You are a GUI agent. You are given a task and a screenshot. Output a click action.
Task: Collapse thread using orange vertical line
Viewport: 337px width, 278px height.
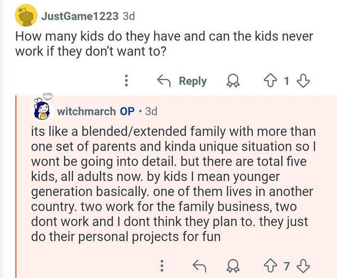16,187
